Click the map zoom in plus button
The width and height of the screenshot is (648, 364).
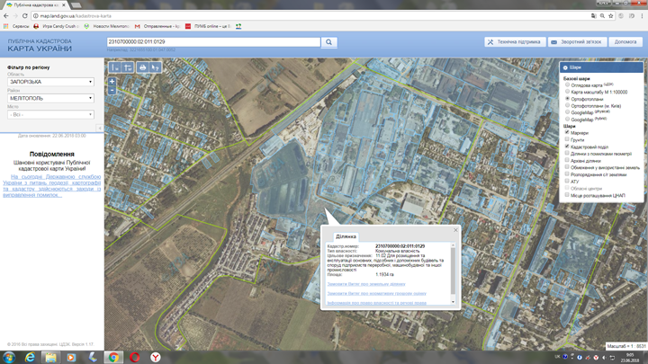(112, 82)
